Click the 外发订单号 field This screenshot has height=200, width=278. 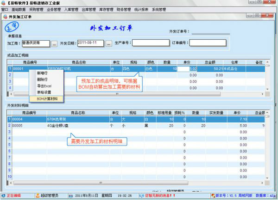click(211, 31)
